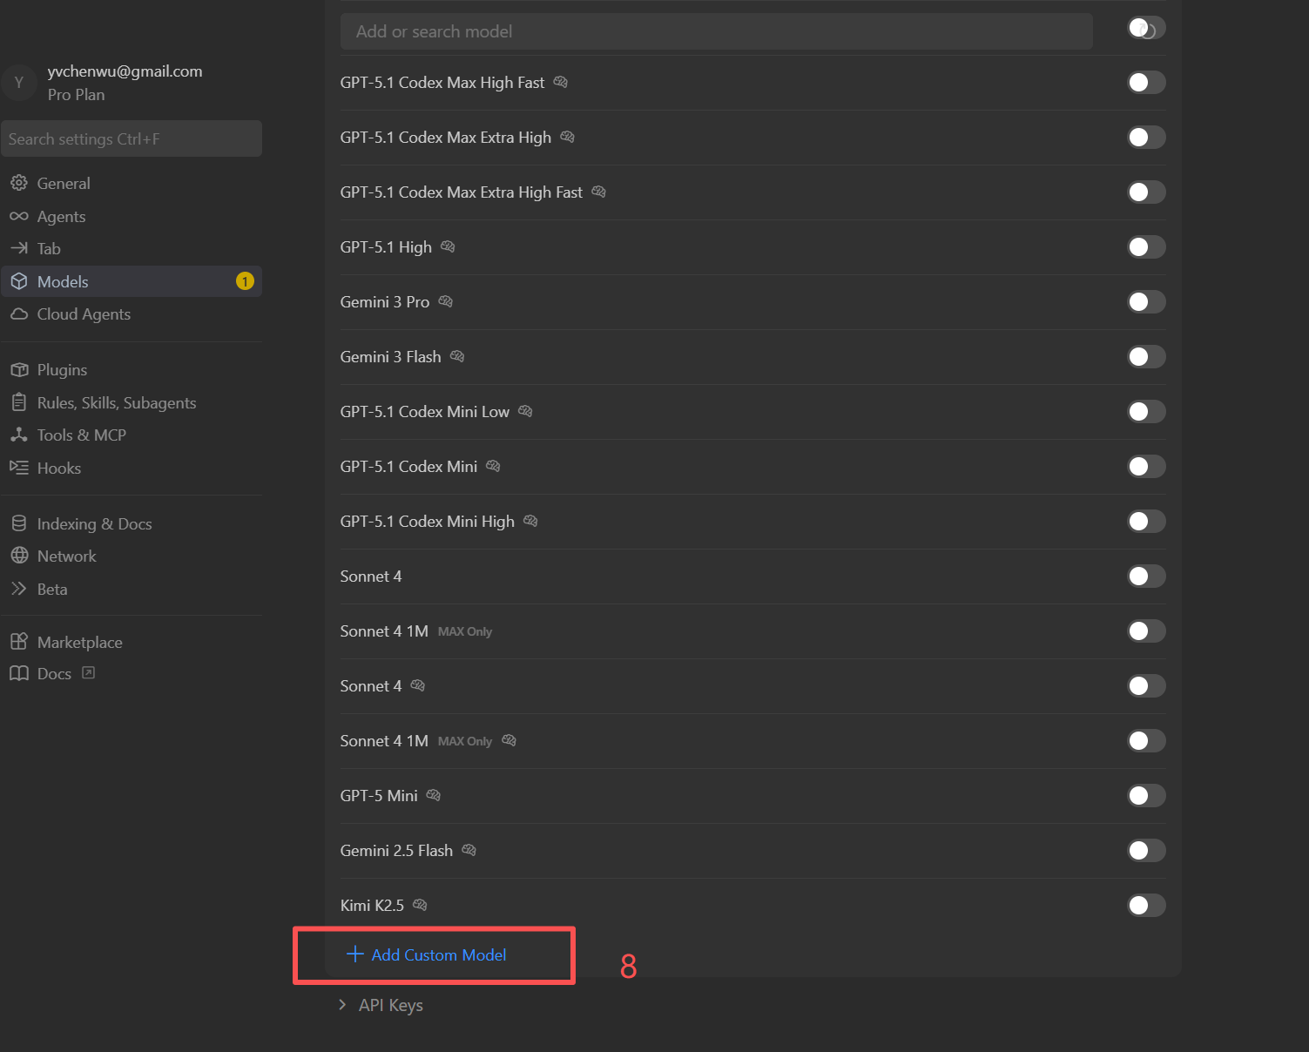This screenshot has width=1309, height=1052.
Task: Click the Add or search model field
Action: (x=716, y=30)
